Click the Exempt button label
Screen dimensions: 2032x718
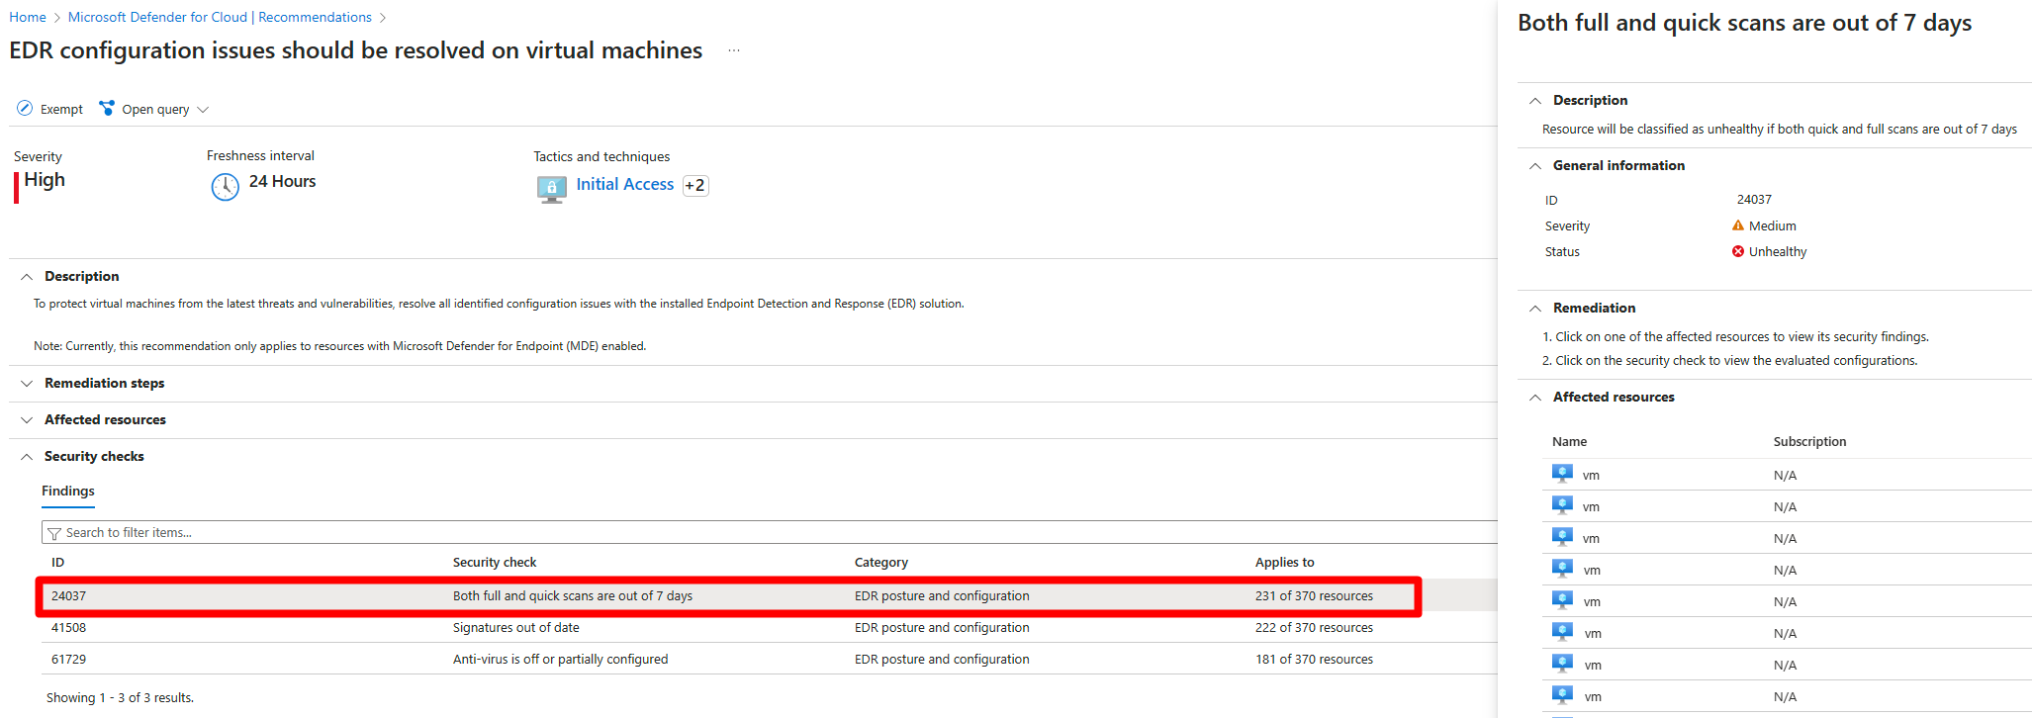click(61, 110)
